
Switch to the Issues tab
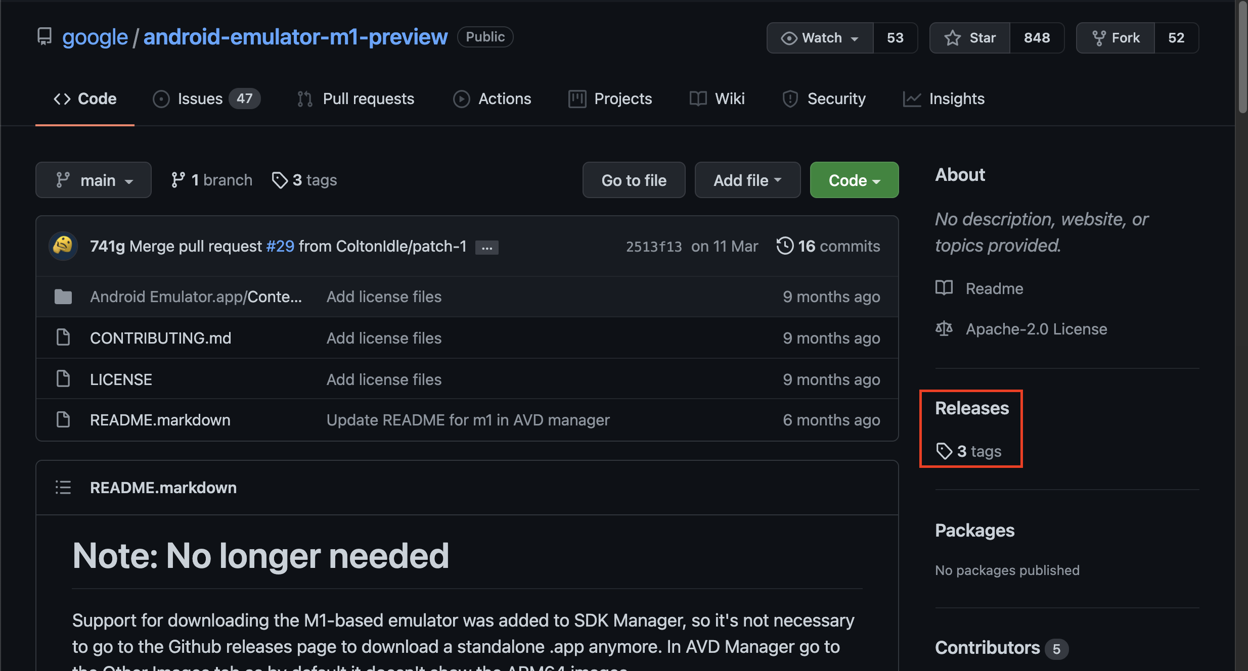coord(206,99)
